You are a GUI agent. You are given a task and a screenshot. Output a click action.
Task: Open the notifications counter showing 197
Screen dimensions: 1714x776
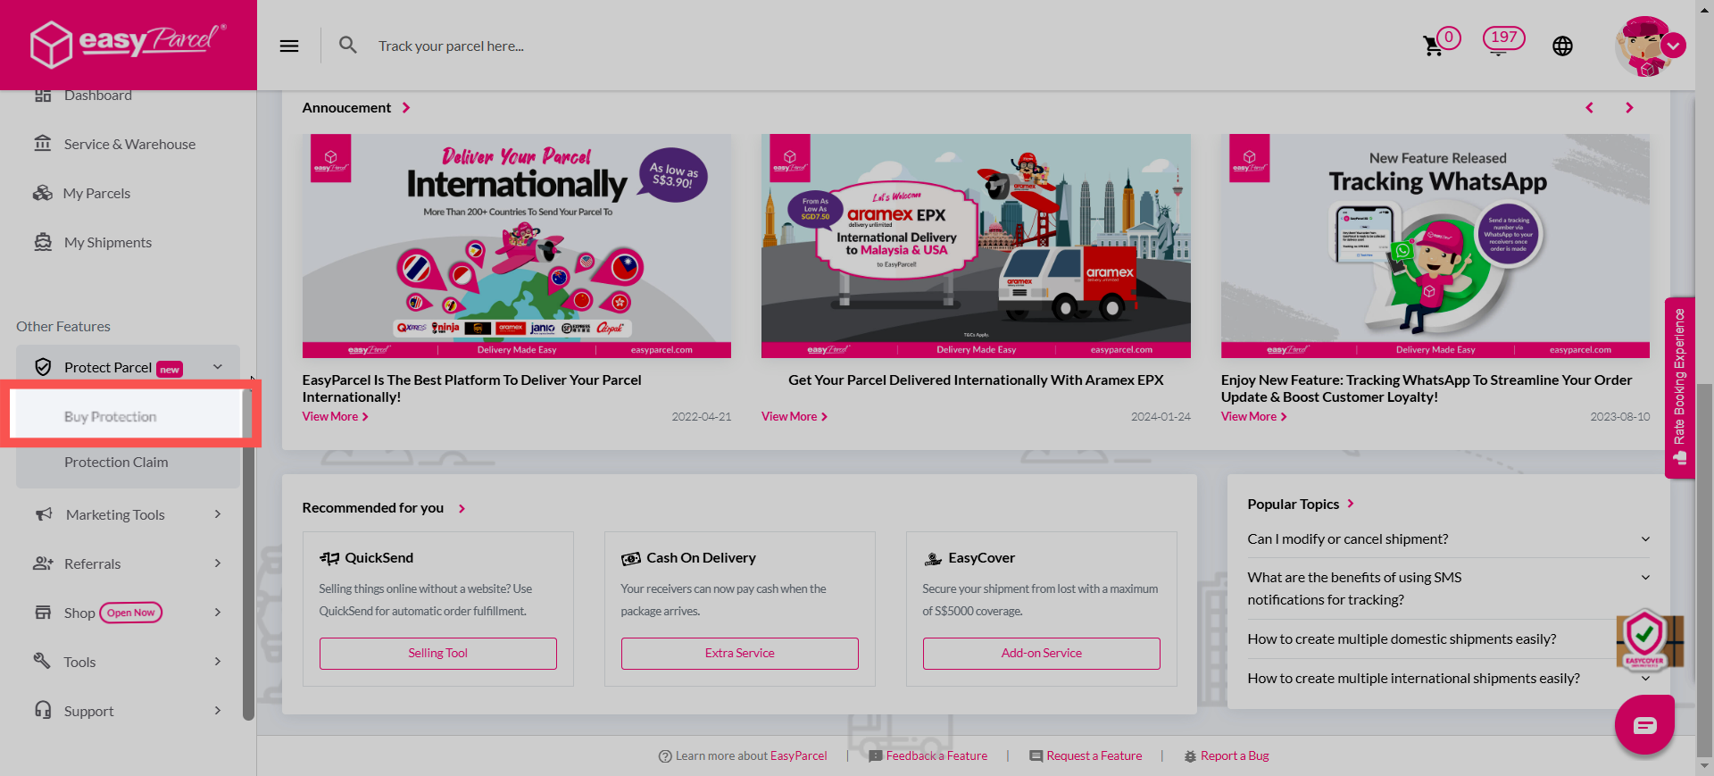1503,38
